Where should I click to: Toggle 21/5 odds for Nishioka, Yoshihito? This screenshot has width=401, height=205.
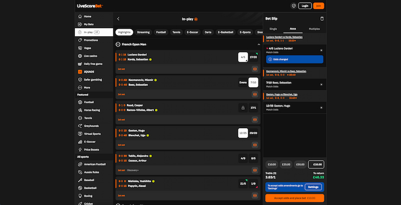click(x=243, y=183)
